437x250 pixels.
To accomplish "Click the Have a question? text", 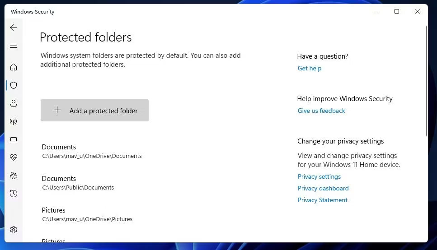I will [323, 56].
